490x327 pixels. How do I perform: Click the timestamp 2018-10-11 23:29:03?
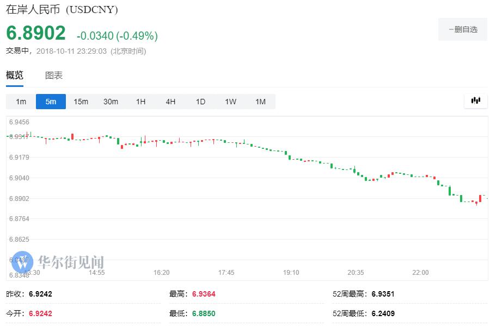(71, 51)
